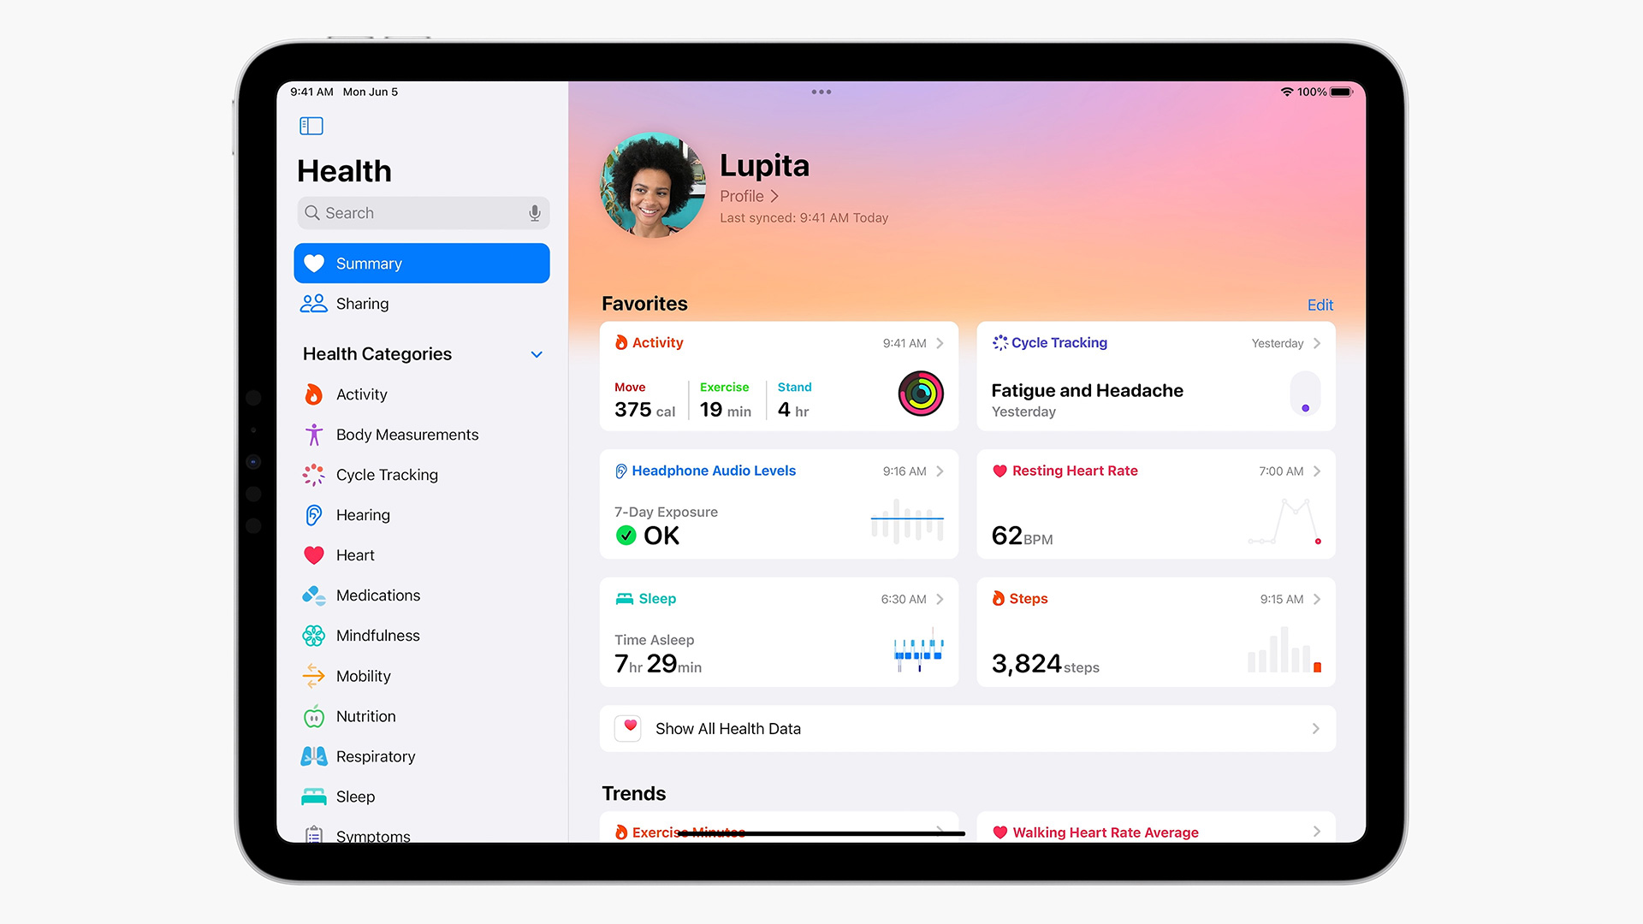Select the Mindfulness icon
This screenshot has height=924, width=1643.
314,634
